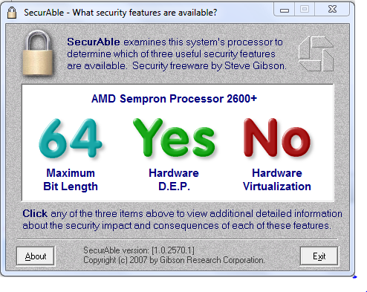Click the Gibson Research logo emblem
The image size is (367, 292).
(316, 54)
